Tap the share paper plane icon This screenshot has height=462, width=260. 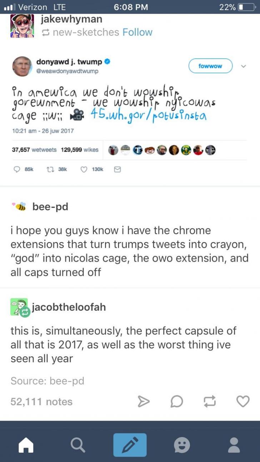144,402
